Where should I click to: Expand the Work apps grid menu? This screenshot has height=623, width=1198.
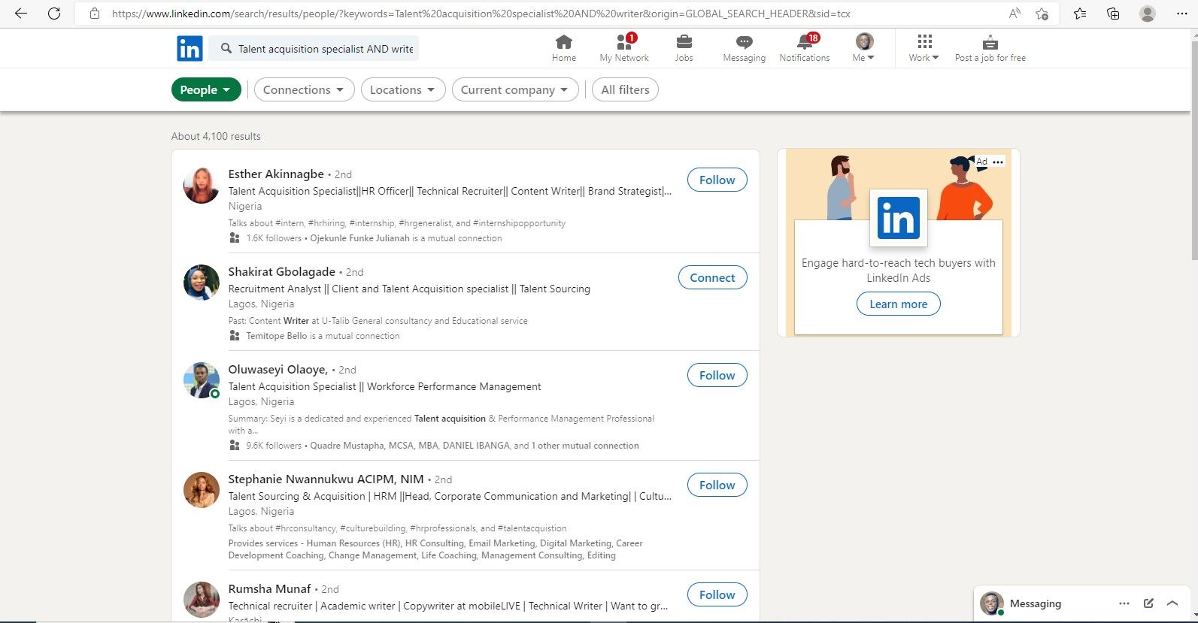click(924, 48)
